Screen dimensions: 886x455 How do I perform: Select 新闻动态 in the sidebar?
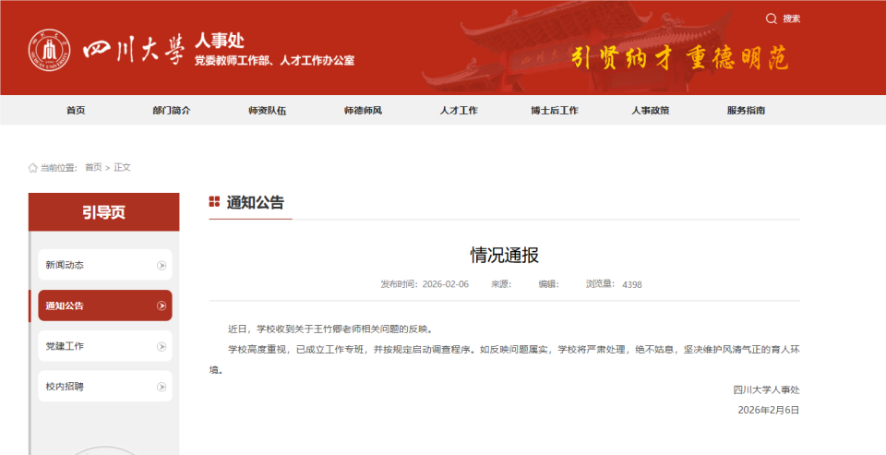[x=66, y=265]
